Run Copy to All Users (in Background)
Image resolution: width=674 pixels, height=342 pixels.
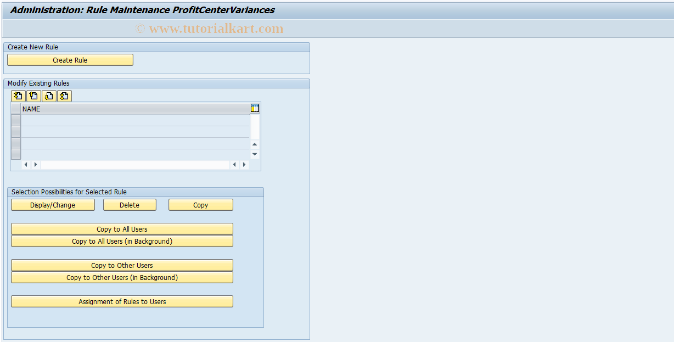click(x=122, y=241)
